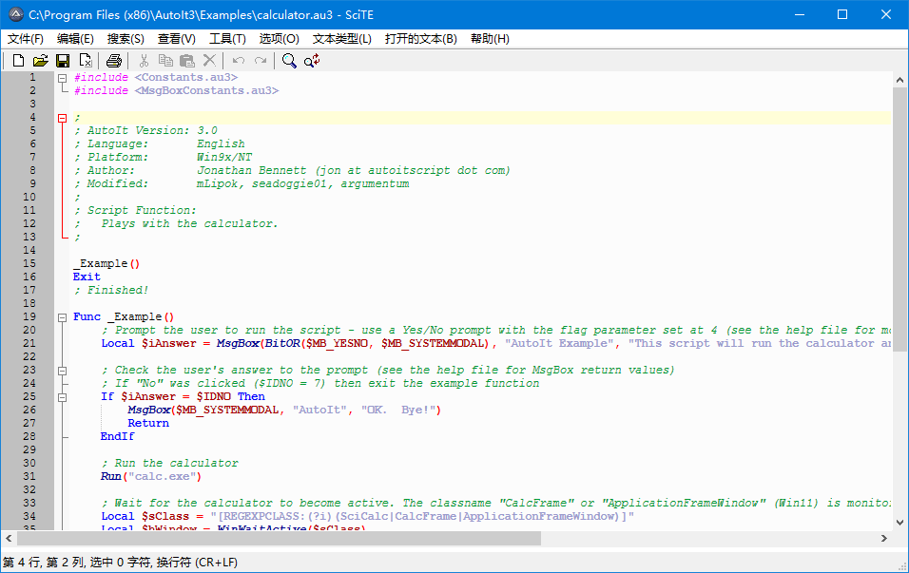Click "Return" keyword on line 27
This screenshot has width=909, height=573.
point(148,424)
